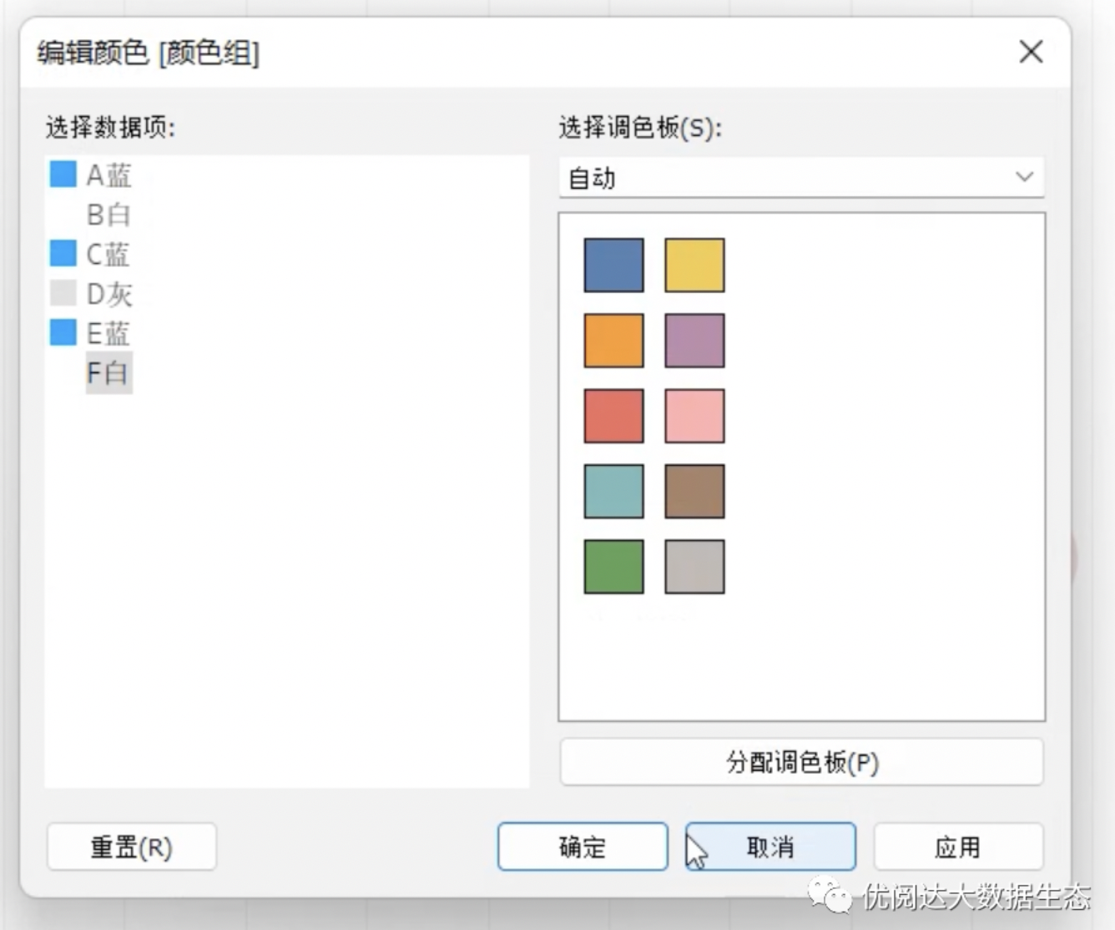
Task: Select the A蓝 data item
Action: coord(108,175)
